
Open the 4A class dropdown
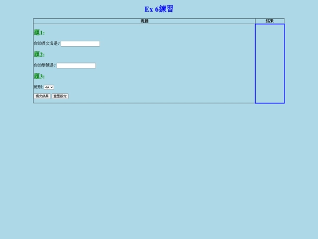pos(49,87)
